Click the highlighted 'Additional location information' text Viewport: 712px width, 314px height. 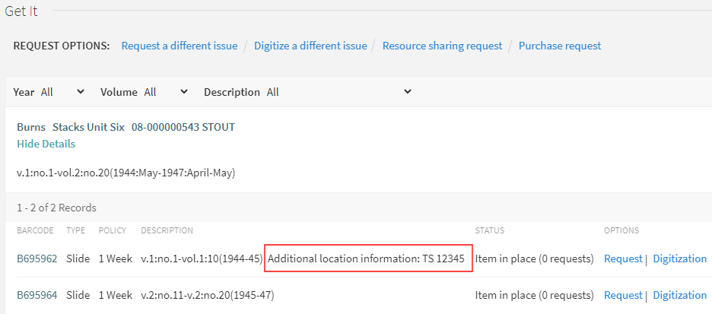[367, 258]
